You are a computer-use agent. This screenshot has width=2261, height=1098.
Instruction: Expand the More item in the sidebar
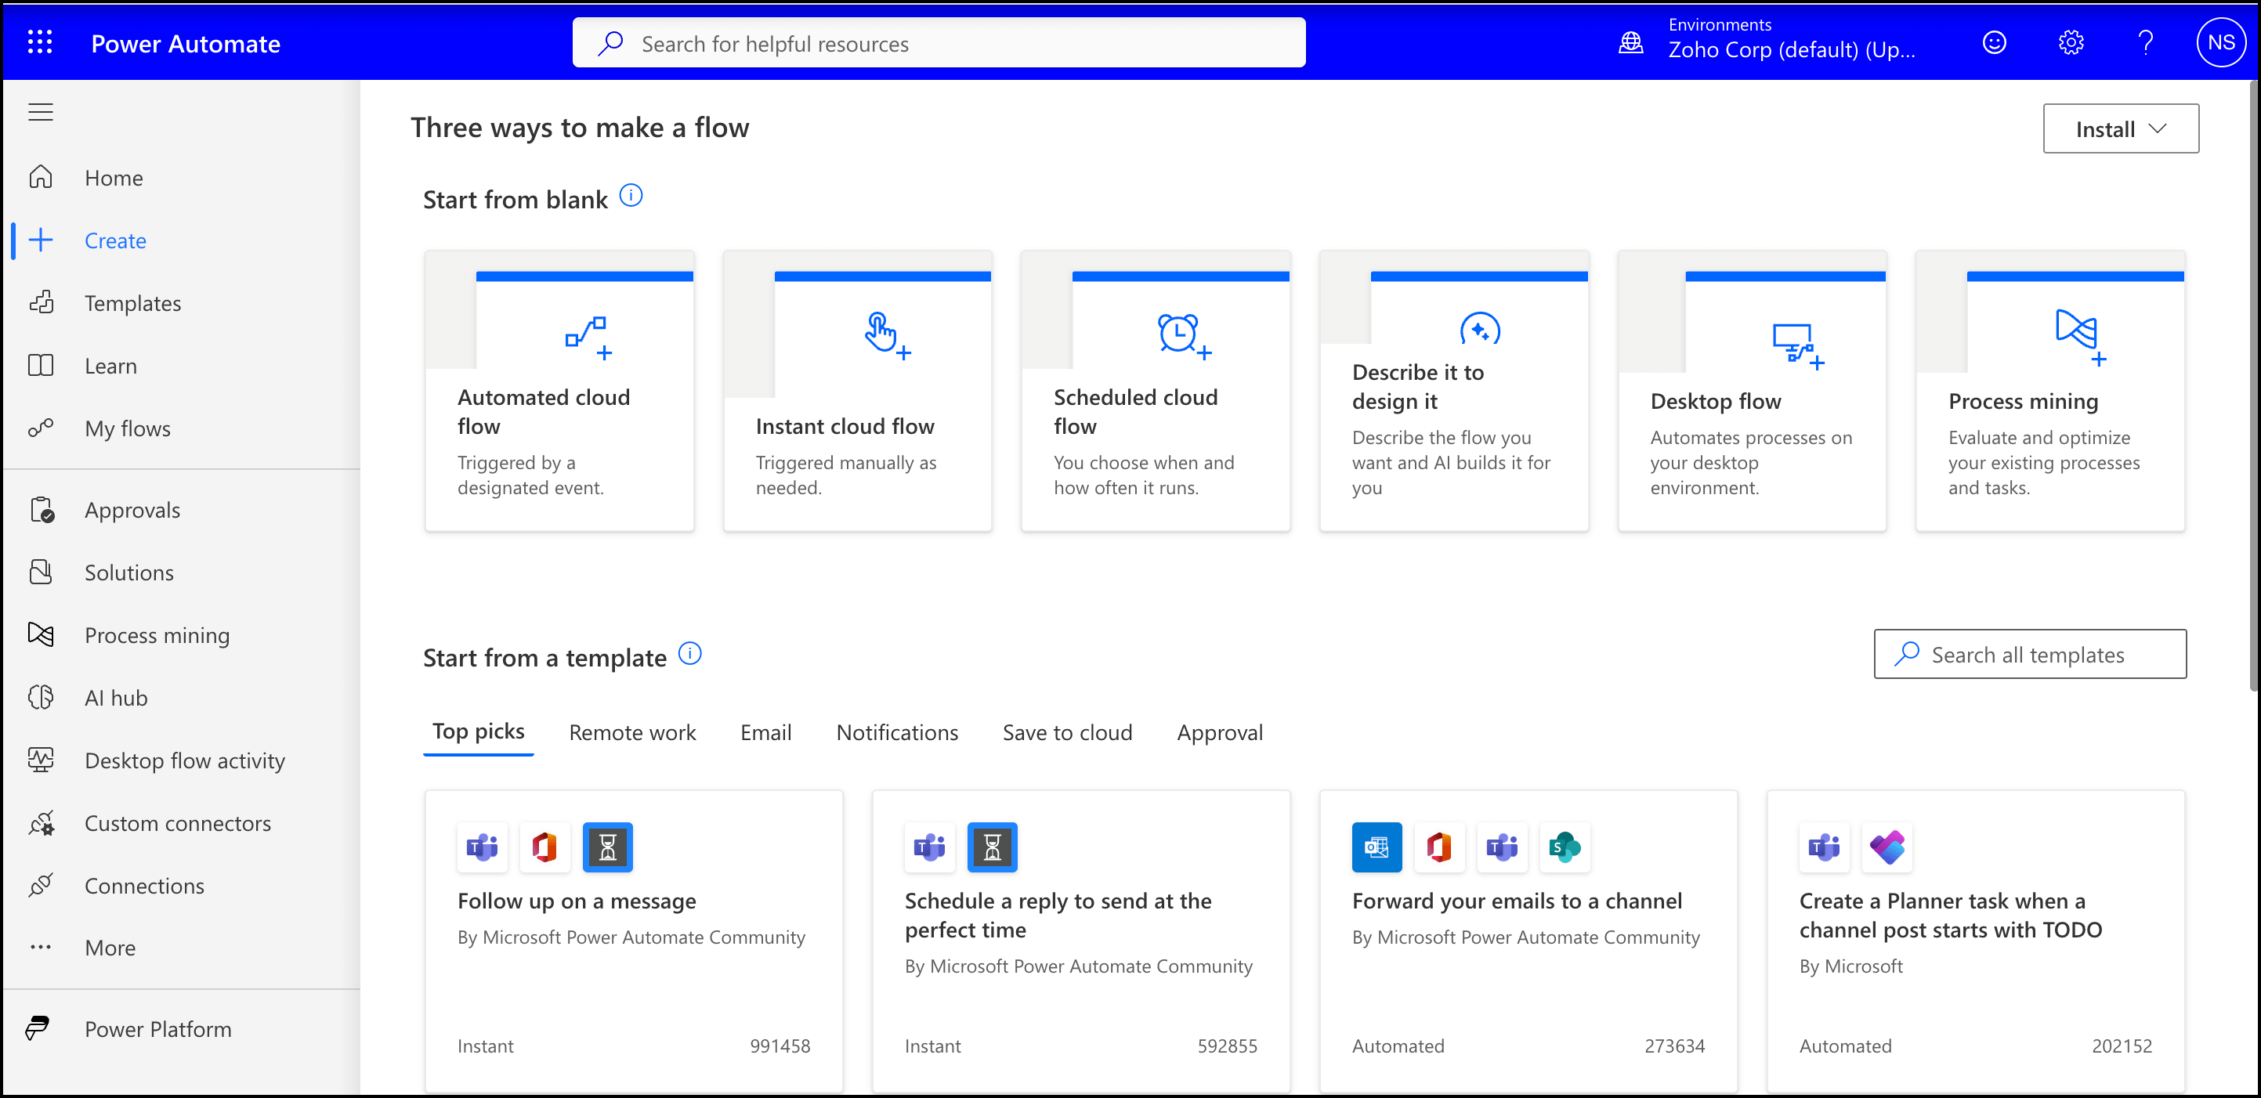click(x=110, y=947)
